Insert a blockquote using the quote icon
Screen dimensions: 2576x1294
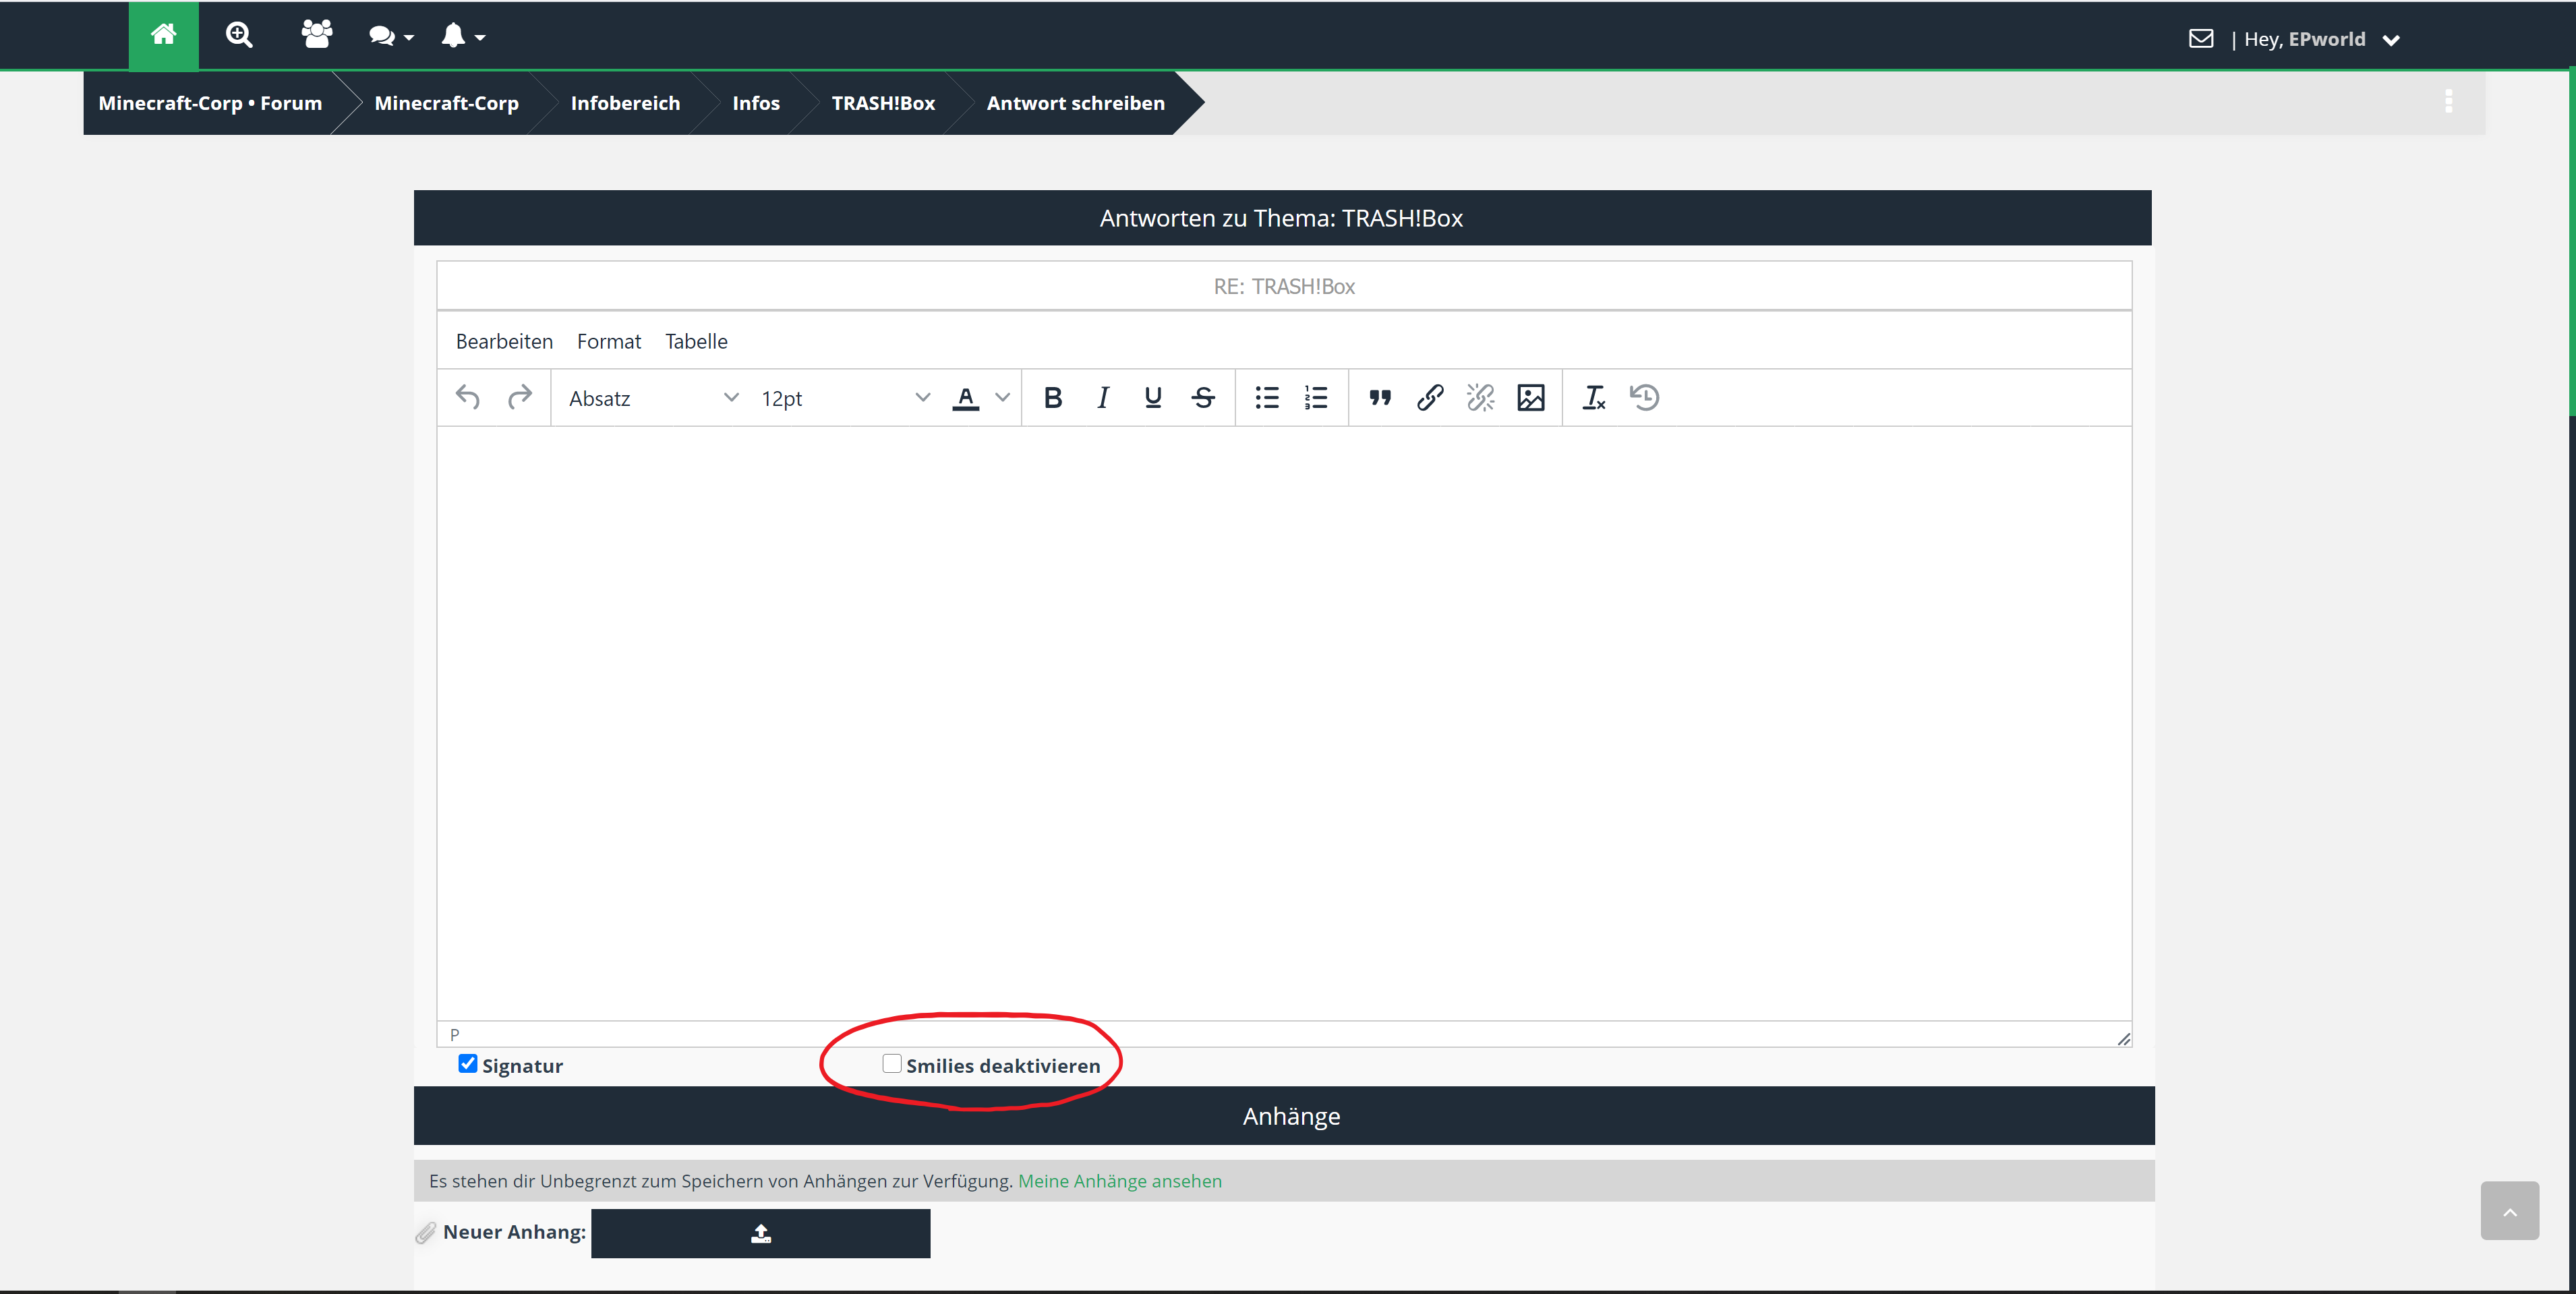click(x=1380, y=398)
